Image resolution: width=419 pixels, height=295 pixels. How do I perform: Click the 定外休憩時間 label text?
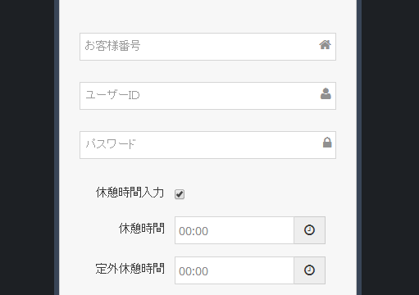pos(130,269)
